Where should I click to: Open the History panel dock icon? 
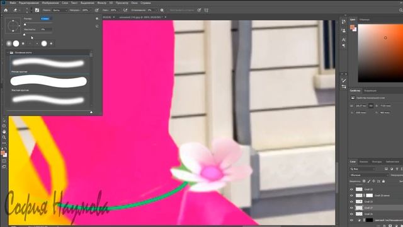point(344,22)
